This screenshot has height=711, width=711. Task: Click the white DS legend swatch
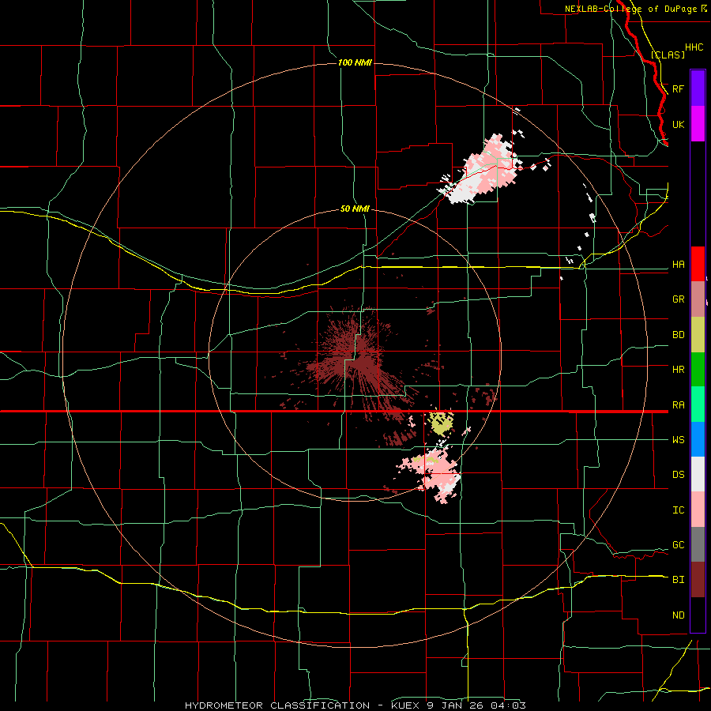[698, 474]
